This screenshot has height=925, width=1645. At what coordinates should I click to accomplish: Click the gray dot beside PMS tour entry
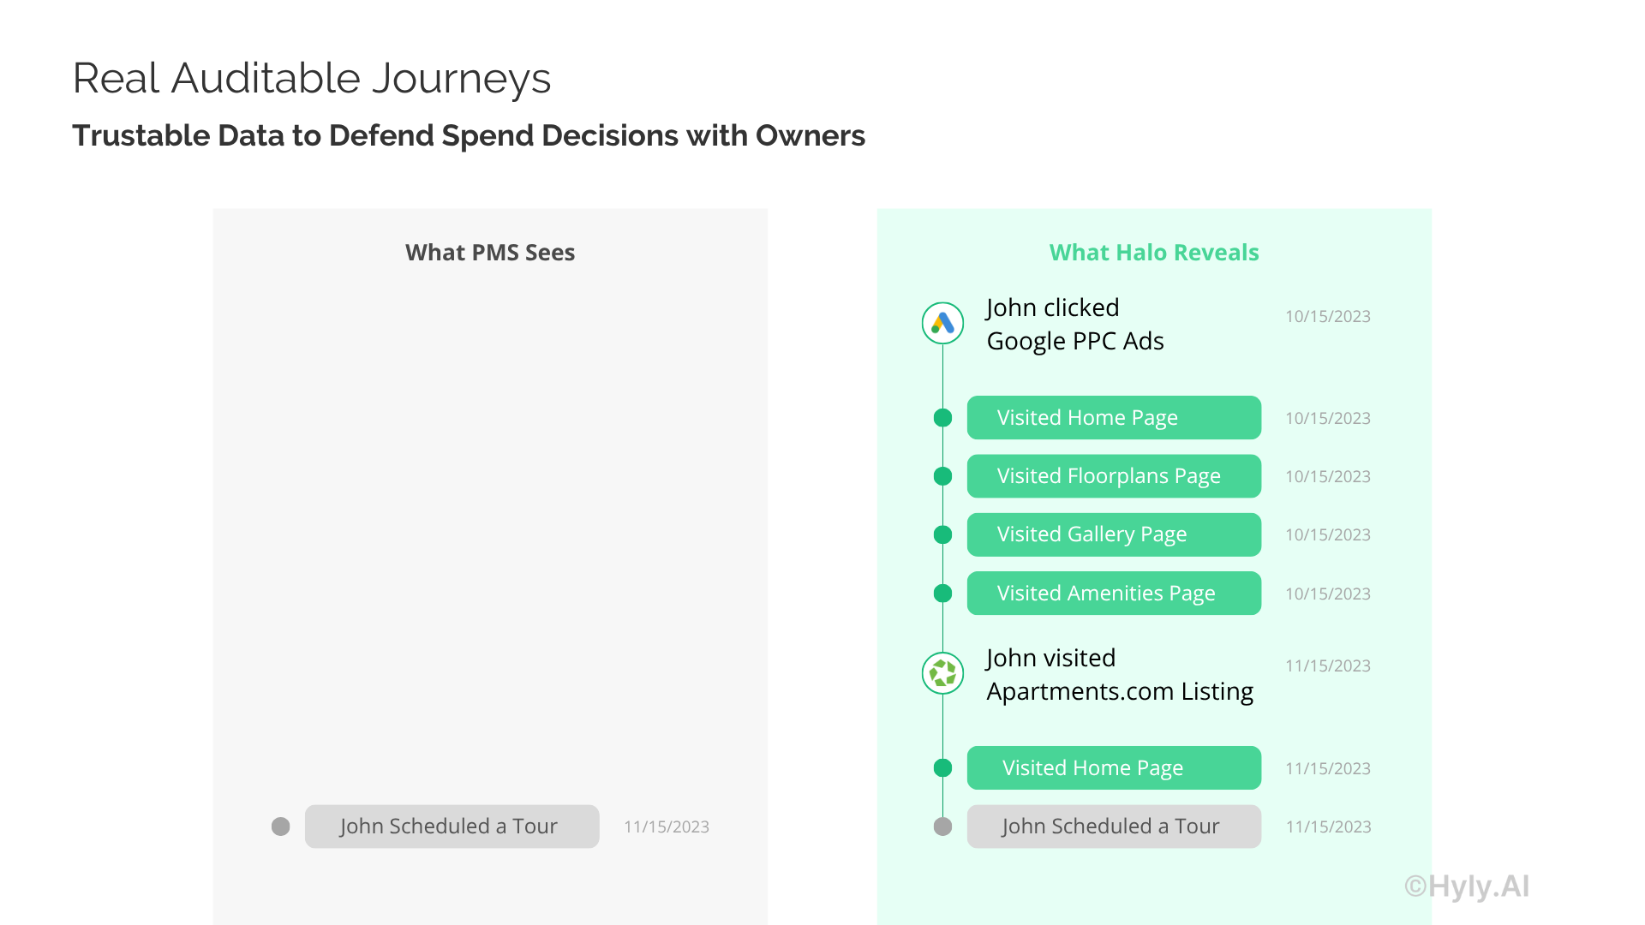(x=280, y=827)
